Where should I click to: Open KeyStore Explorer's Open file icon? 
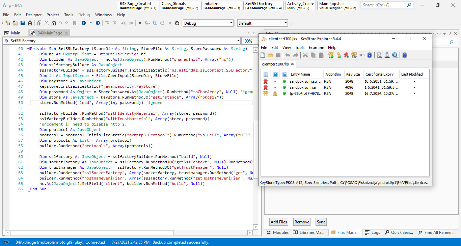pyautogui.click(x=270, y=55)
